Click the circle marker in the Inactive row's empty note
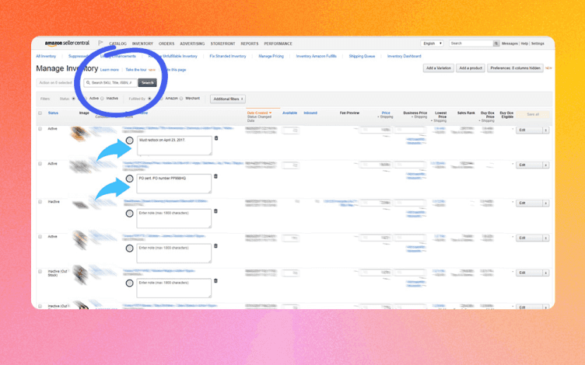Image resolution: width=585 pixels, height=365 pixels. point(129,214)
